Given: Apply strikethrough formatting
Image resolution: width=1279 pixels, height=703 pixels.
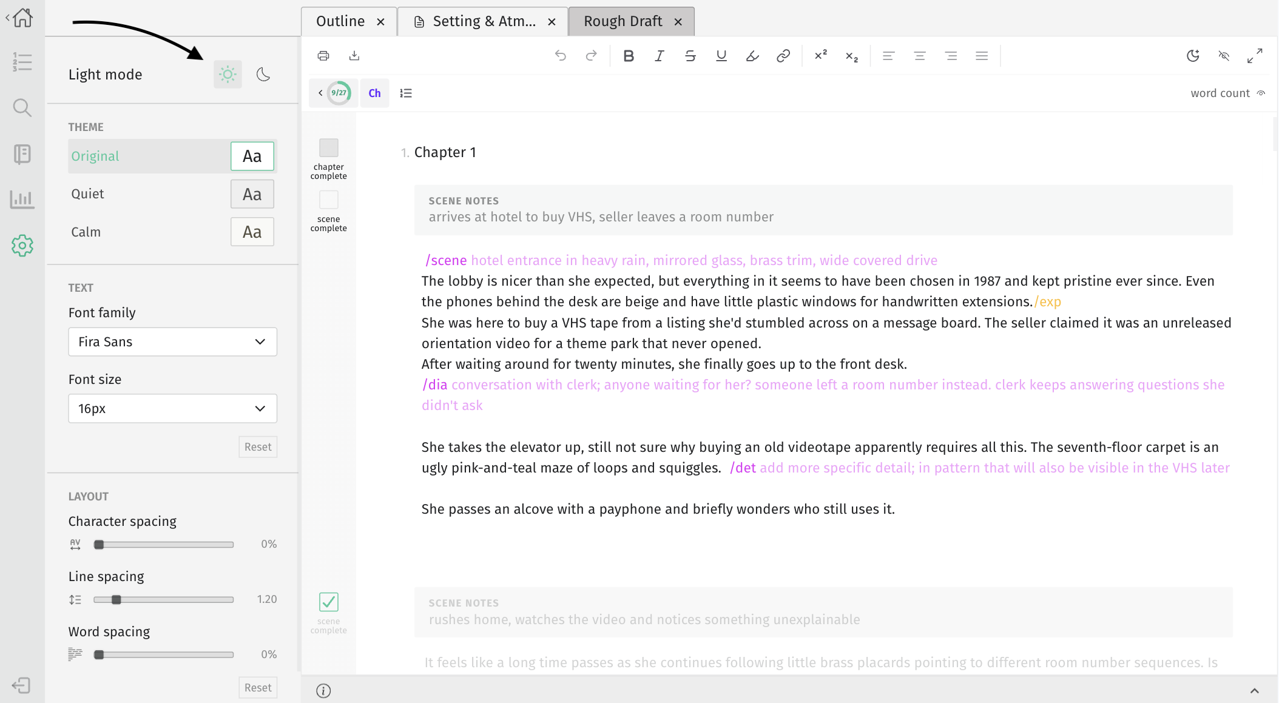Looking at the screenshot, I should tap(690, 56).
